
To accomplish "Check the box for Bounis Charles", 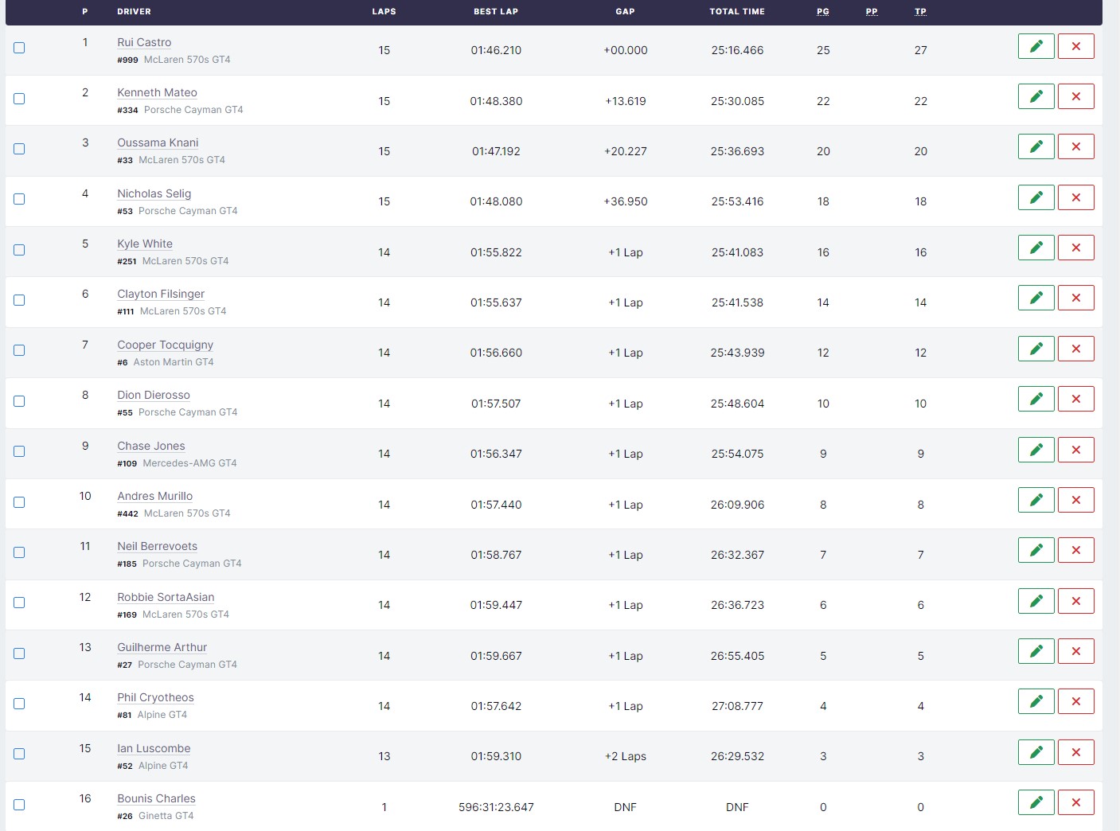I will [19, 805].
